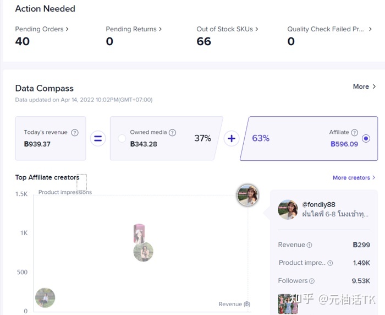Click the Out of Stock count 66
This screenshot has height=315, width=385.
[204, 41]
